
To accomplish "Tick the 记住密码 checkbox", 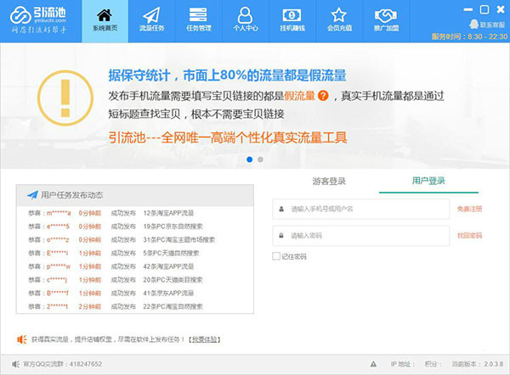I will (276, 256).
